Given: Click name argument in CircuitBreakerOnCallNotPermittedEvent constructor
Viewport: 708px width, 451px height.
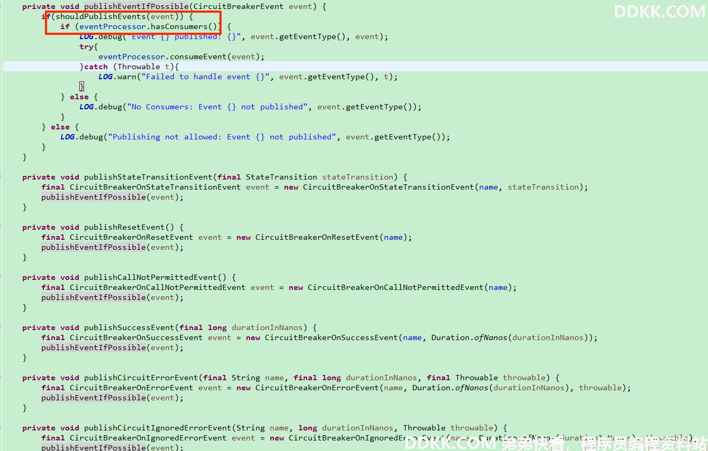Looking at the screenshot, I should pyautogui.click(x=498, y=287).
